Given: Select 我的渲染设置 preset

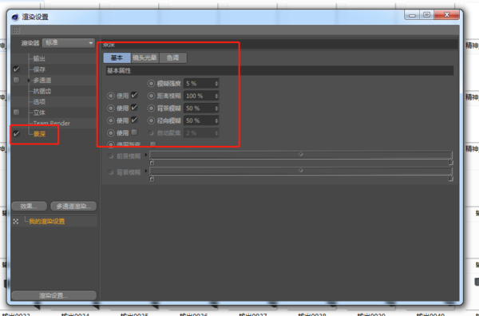Looking at the screenshot, I should click(x=47, y=221).
